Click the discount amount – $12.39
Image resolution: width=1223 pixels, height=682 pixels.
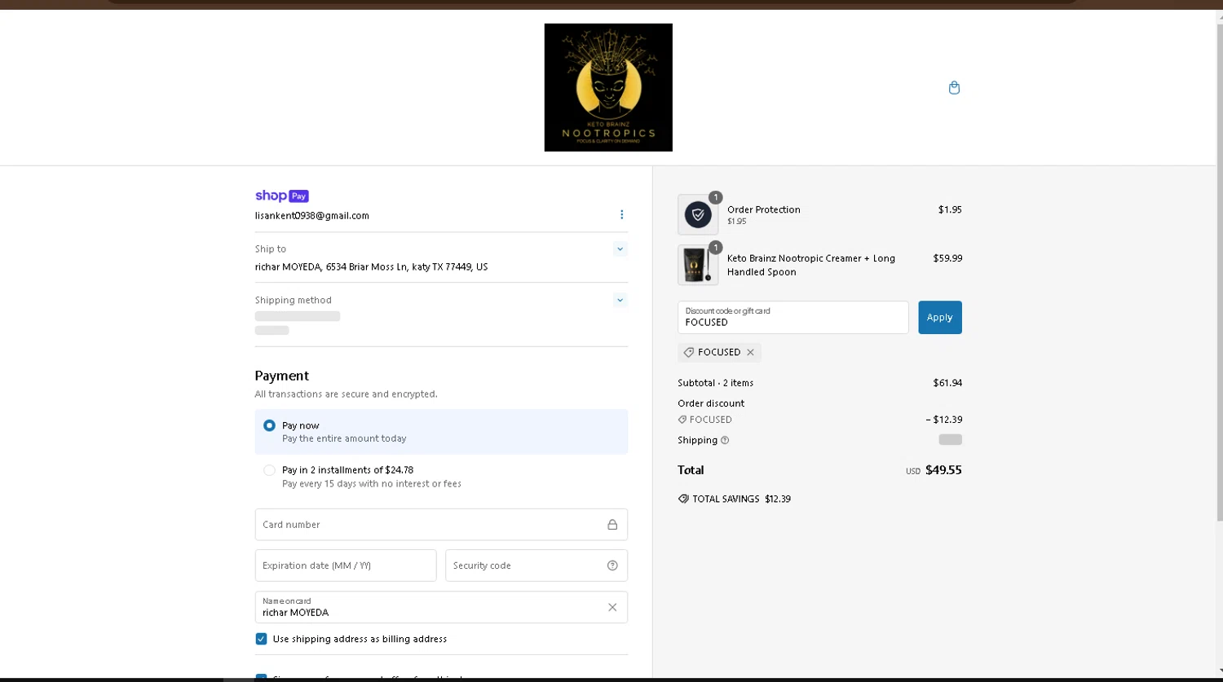tap(944, 420)
